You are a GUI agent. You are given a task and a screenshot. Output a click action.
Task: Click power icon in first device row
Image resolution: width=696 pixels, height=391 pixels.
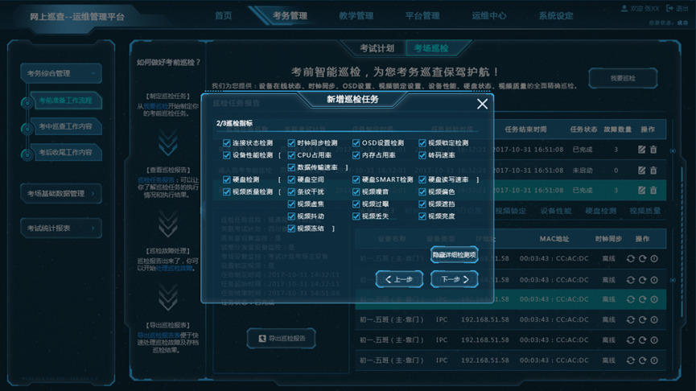pos(654,258)
